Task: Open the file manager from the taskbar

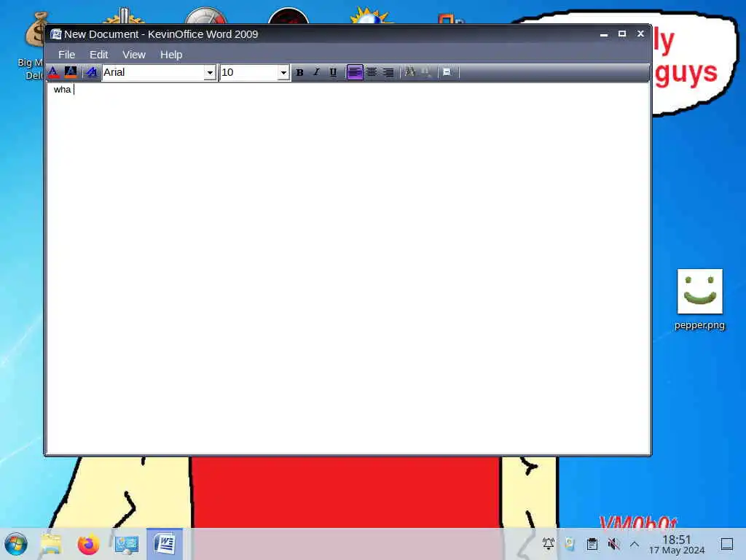Action: pos(51,544)
